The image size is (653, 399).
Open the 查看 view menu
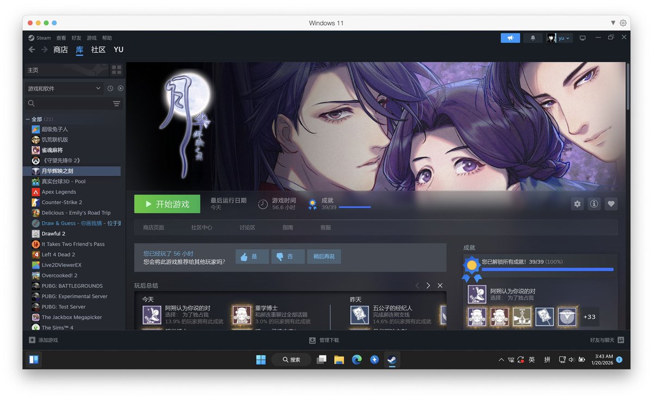61,38
